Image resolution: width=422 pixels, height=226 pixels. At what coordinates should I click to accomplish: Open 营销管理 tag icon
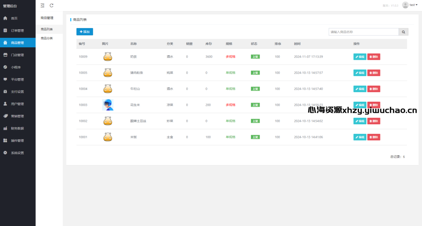pos(5,116)
